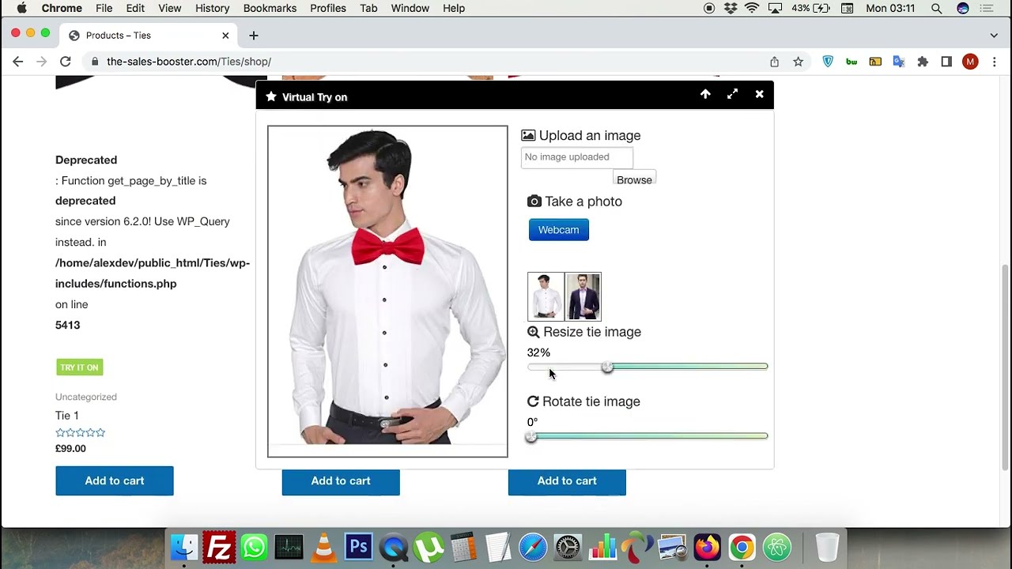Image resolution: width=1012 pixels, height=569 pixels.
Task: Open the Bookmarks menu
Action: 270,8
